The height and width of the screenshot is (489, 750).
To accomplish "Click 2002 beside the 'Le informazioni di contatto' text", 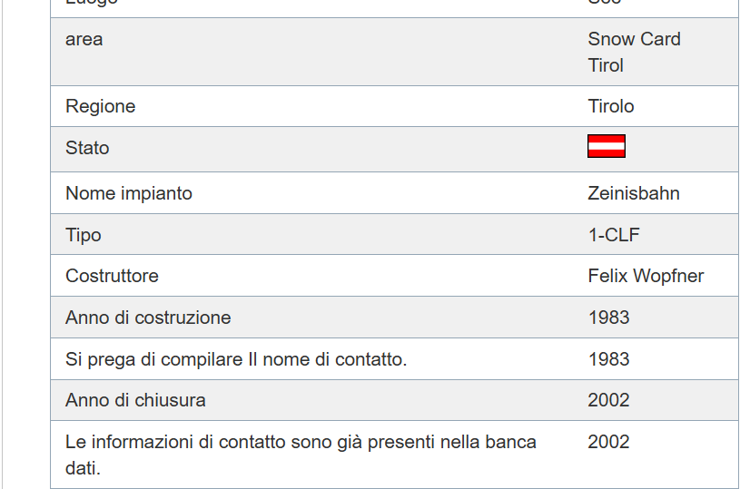I will click(608, 442).
